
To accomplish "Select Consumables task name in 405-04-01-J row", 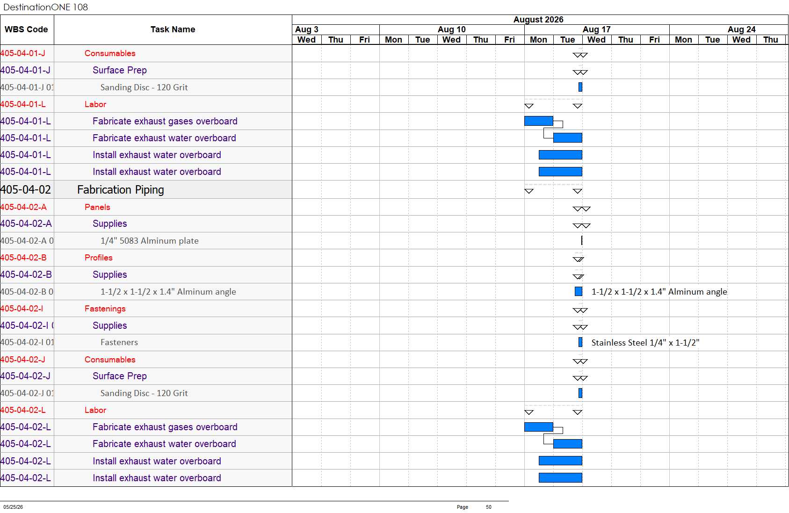I will tap(110, 53).
